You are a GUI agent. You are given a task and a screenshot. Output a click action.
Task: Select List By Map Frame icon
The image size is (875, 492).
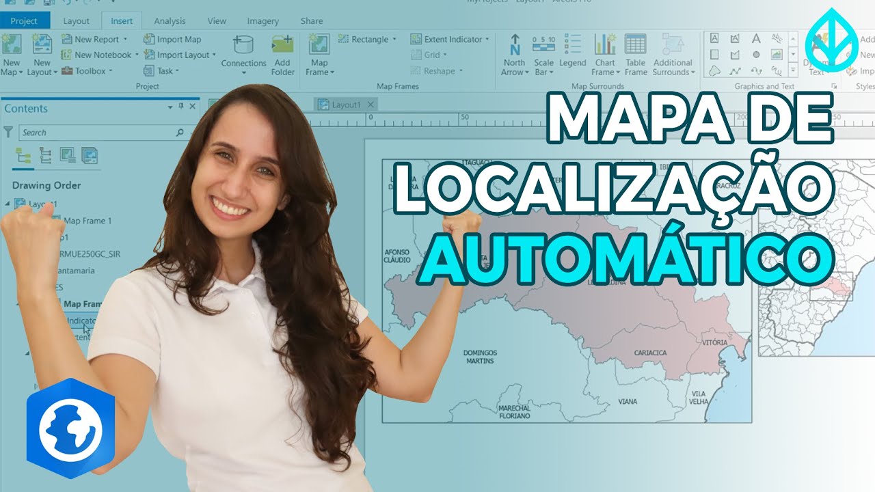pos(68,155)
